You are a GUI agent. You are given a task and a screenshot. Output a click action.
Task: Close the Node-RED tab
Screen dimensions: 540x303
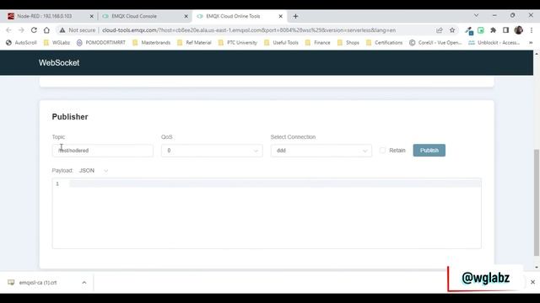pos(92,16)
